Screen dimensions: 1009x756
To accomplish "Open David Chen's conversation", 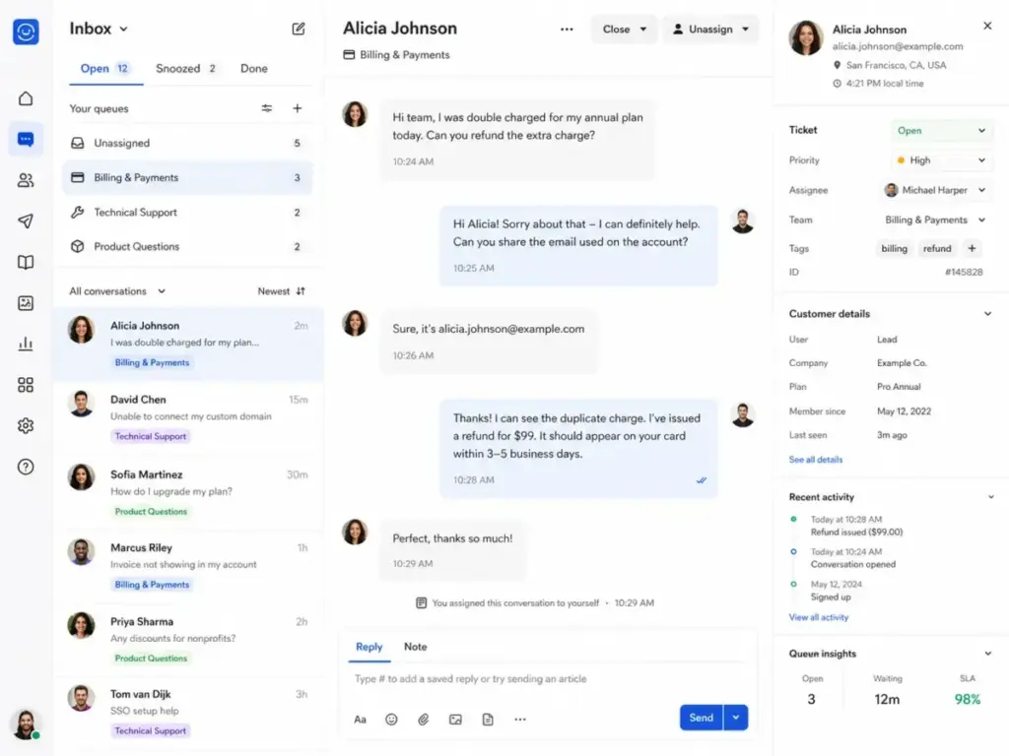I will point(188,417).
